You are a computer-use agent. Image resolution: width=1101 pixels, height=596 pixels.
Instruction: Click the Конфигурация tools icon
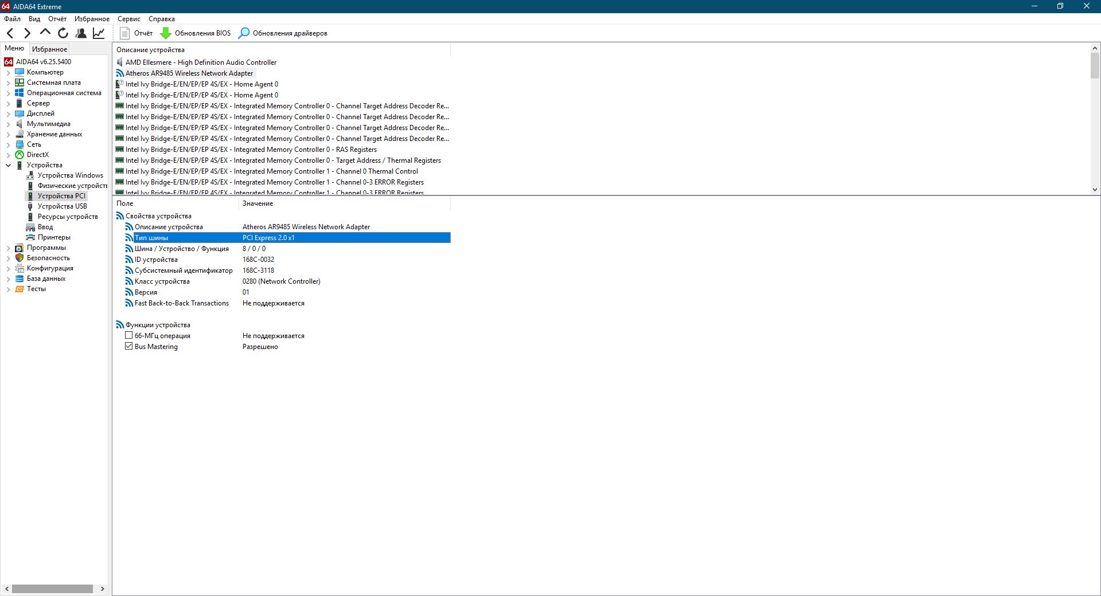click(19, 268)
